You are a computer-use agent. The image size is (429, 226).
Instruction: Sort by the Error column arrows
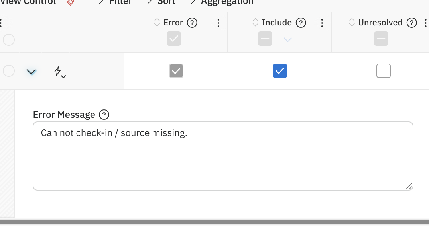tap(157, 23)
